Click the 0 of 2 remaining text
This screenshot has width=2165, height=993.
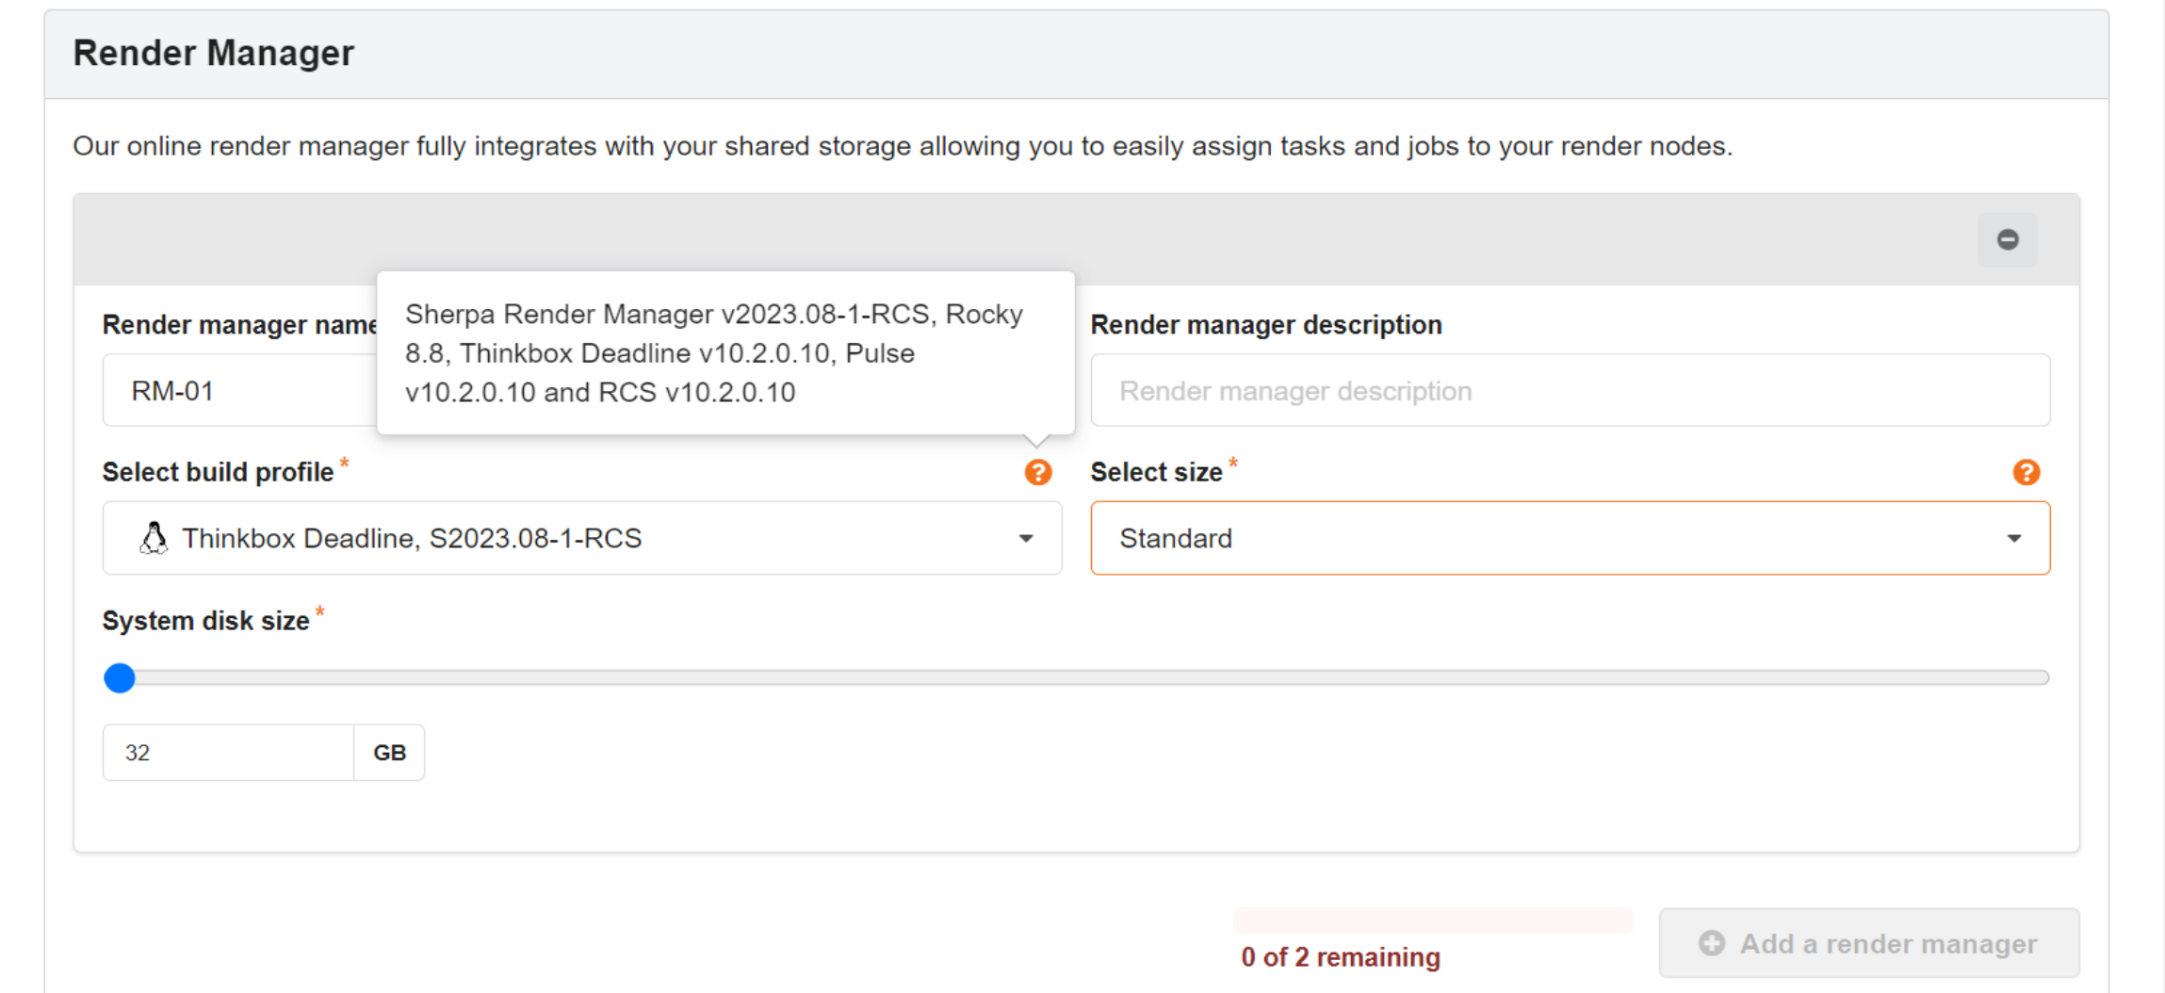[x=1342, y=956]
